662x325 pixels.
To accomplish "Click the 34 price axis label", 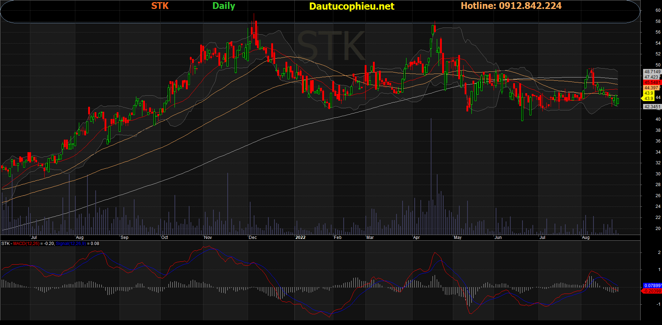I will (658, 152).
